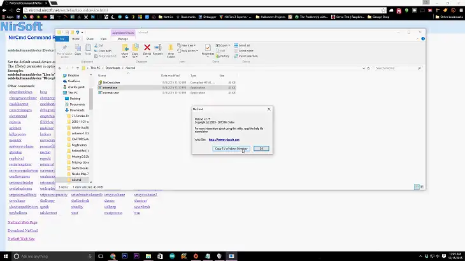Switch to the Manage ribbon tab
Screen dimensions: 465x261
(122, 39)
